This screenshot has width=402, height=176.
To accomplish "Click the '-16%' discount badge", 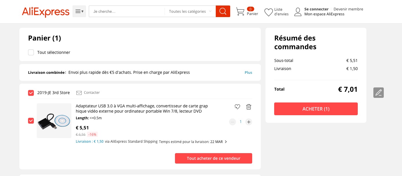I will pos(93,134).
